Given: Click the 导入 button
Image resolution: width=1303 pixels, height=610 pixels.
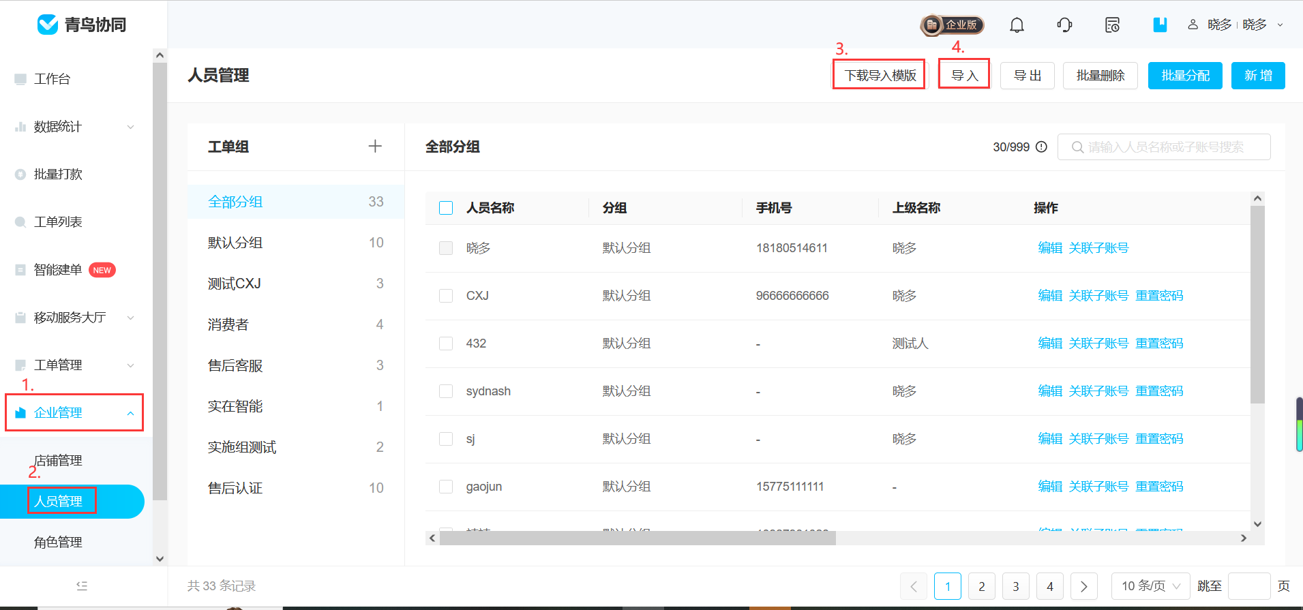Looking at the screenshot, I should coord(964,76).
